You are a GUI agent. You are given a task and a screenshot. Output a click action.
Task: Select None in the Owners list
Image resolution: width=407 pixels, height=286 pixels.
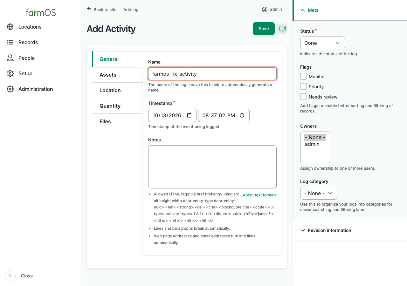315,137
